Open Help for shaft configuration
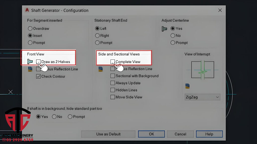257x144 pixels. click(209, 134)
